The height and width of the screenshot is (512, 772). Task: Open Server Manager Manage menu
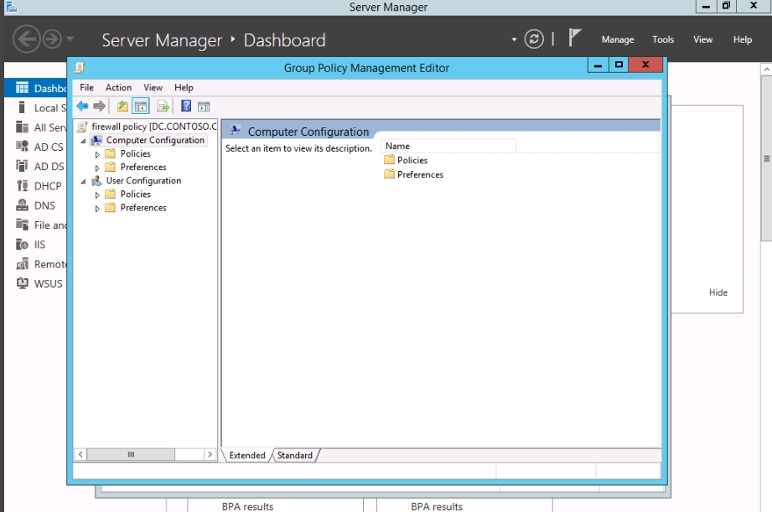coord(618,39)
